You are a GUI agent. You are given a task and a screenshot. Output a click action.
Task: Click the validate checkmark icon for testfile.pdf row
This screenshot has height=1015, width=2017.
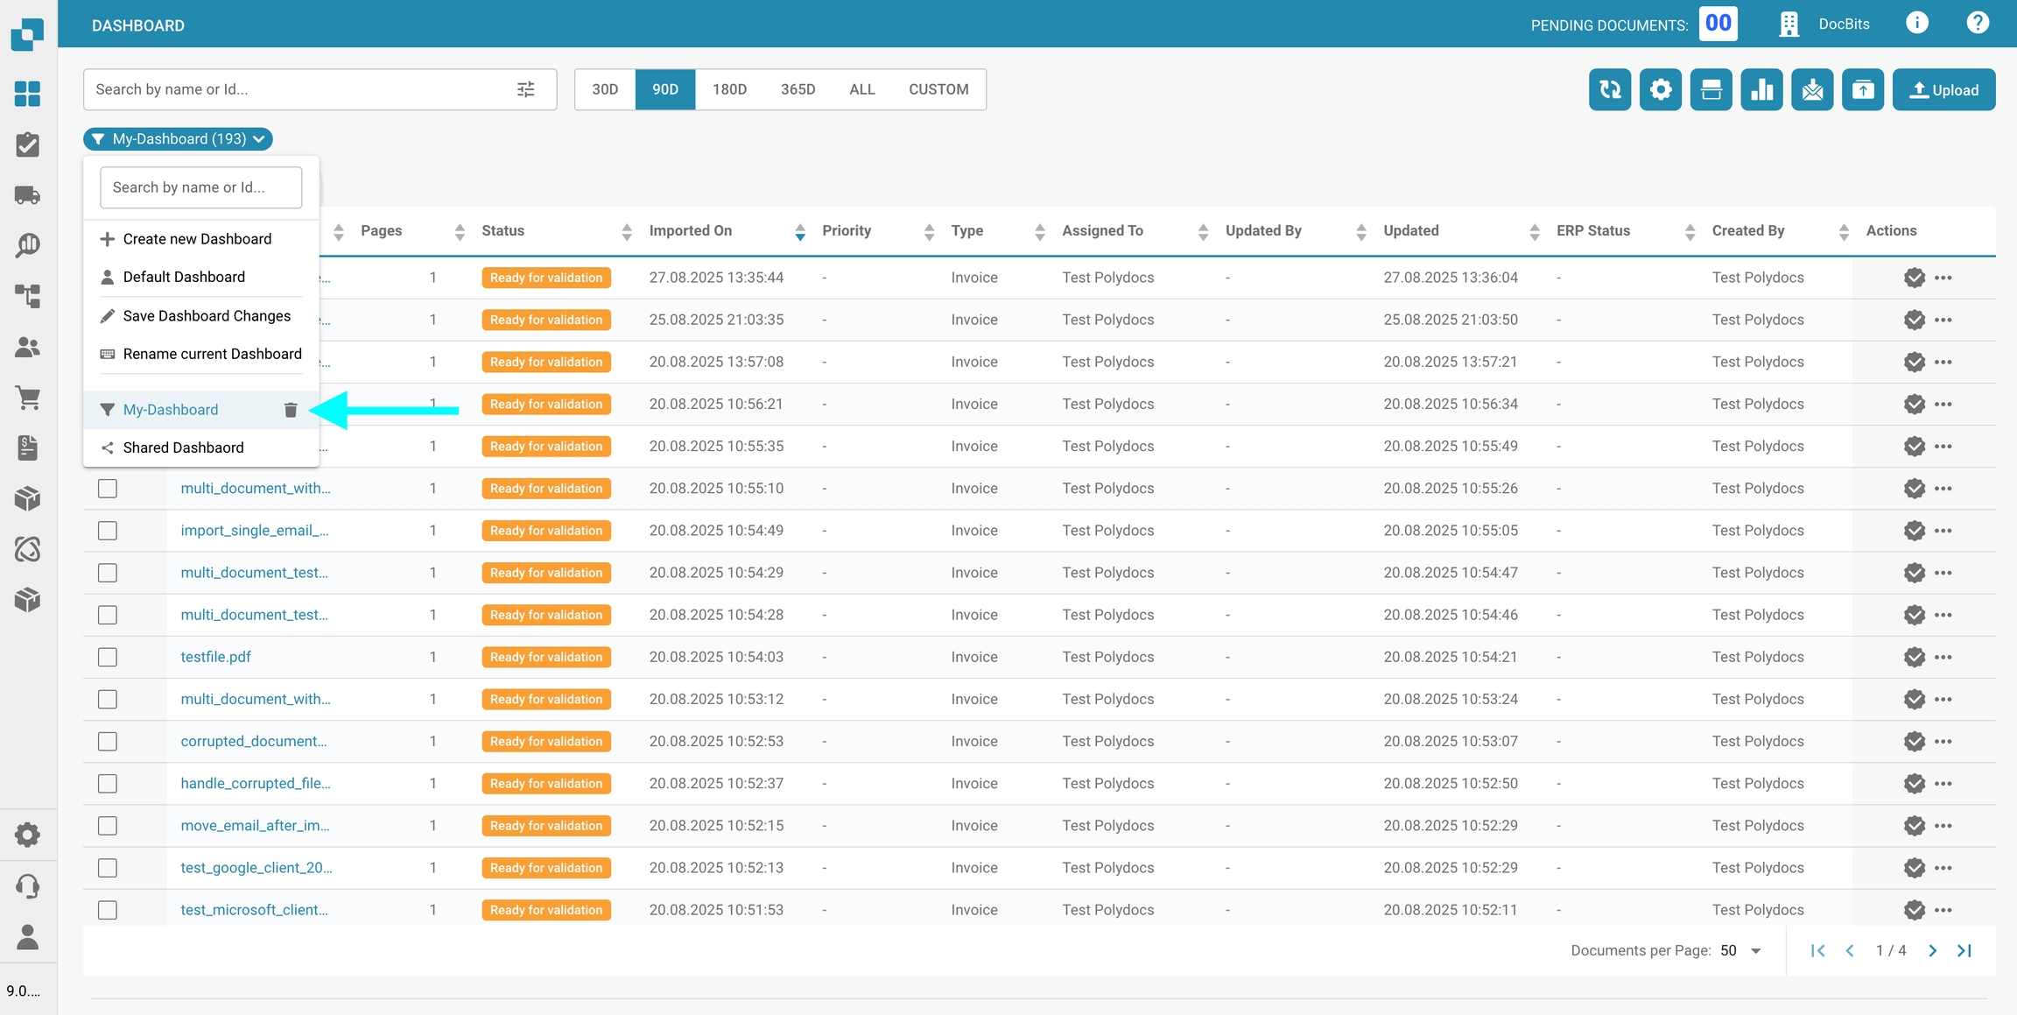click(x=1914, y=657)
